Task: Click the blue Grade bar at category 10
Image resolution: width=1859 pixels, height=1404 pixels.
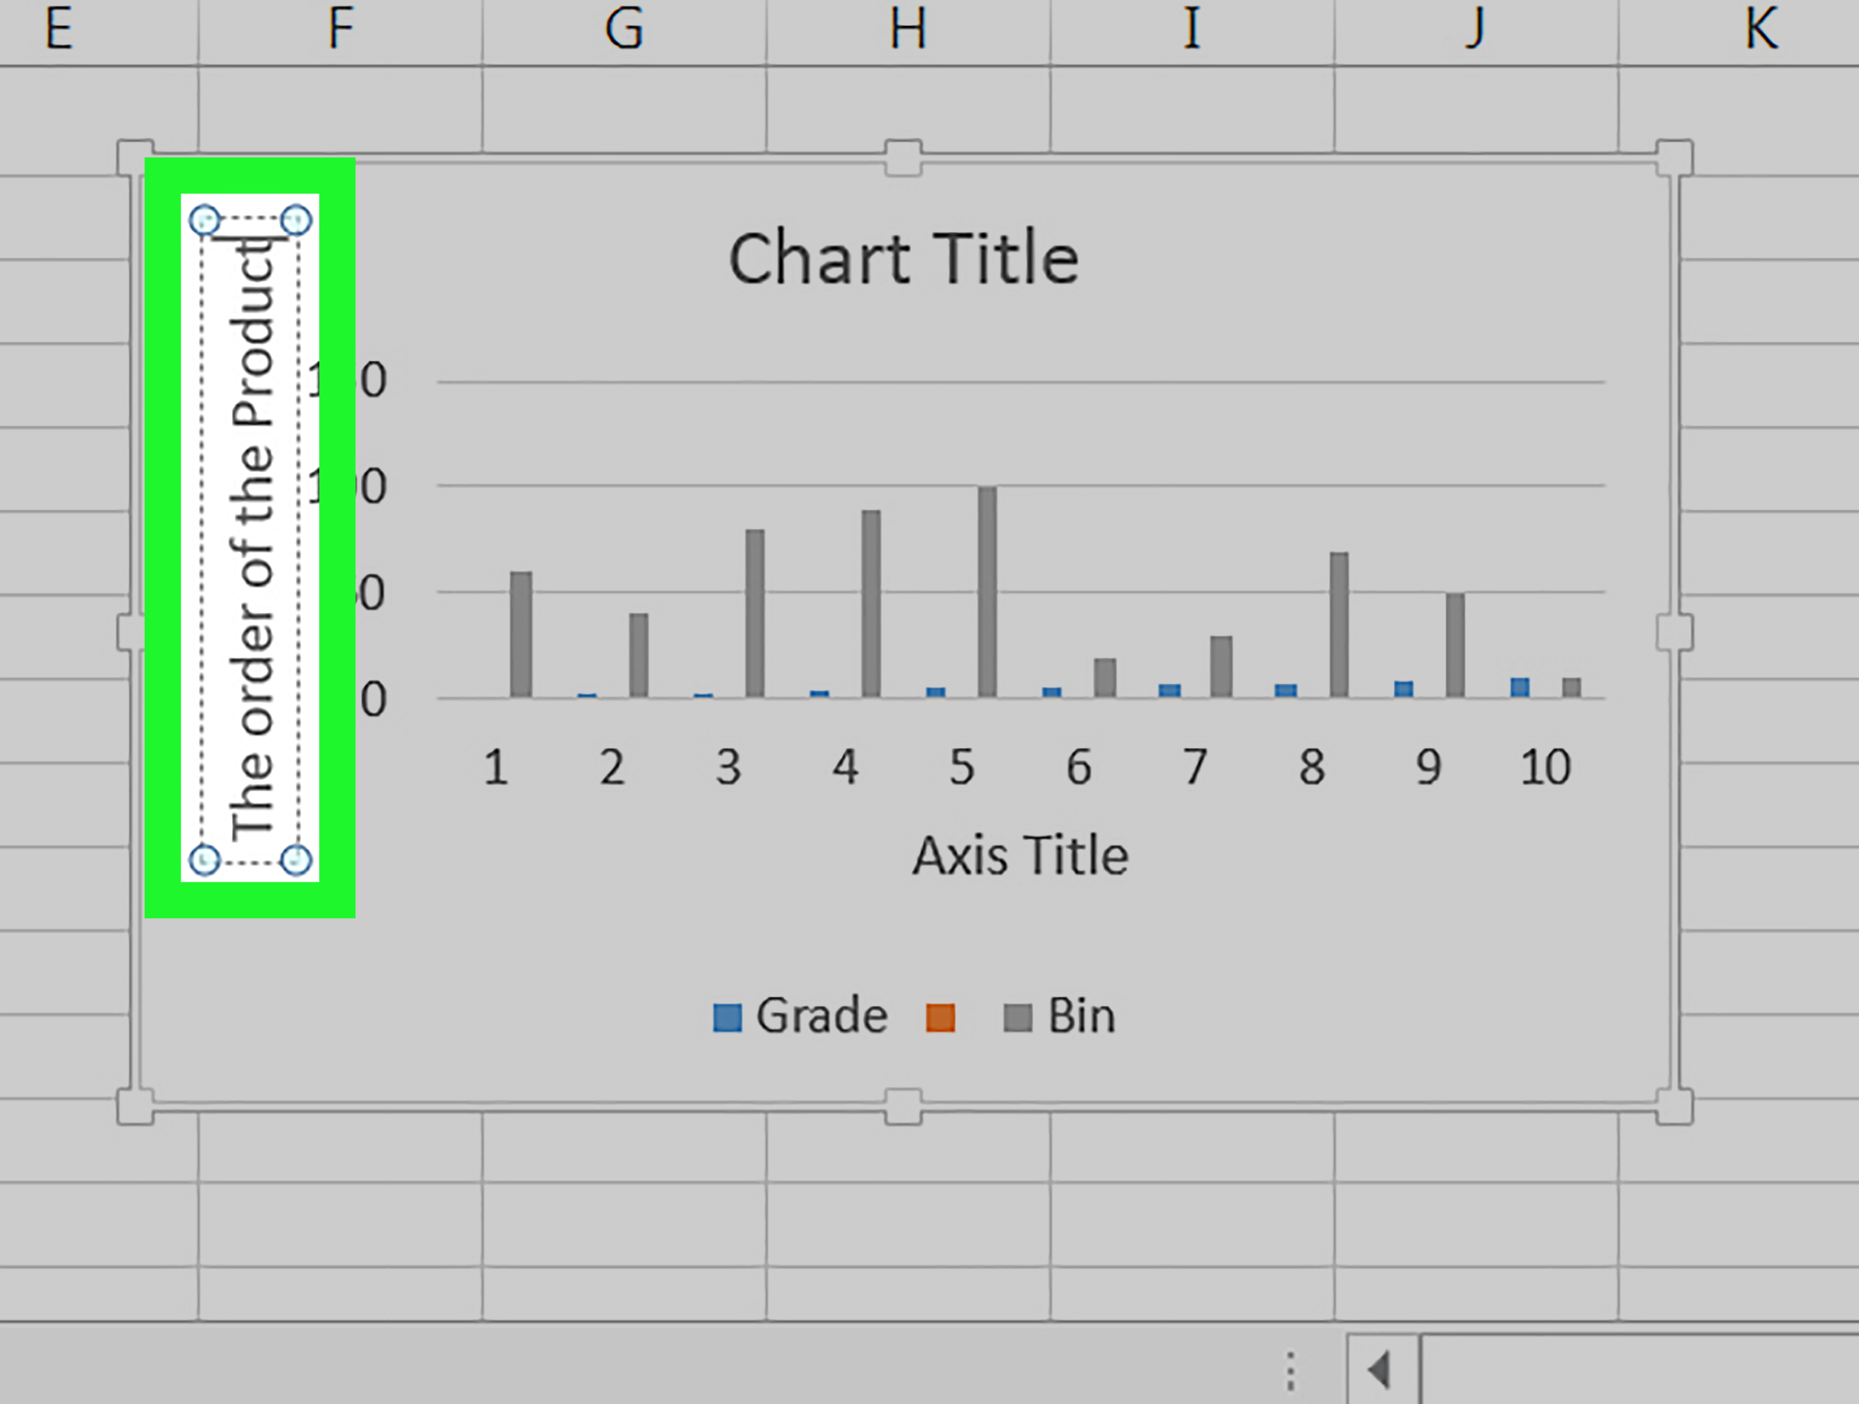Action: coord(1520,688)
